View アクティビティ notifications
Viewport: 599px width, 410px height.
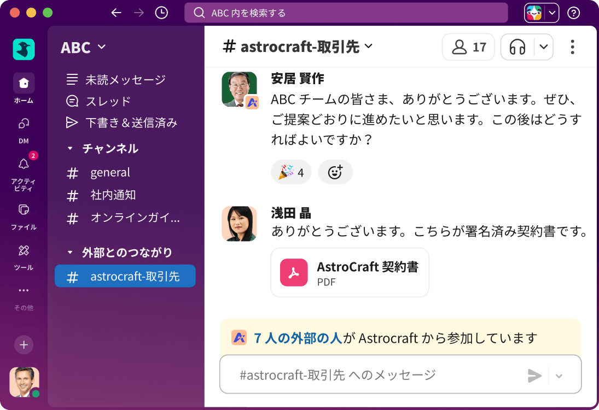click(23, 164)
